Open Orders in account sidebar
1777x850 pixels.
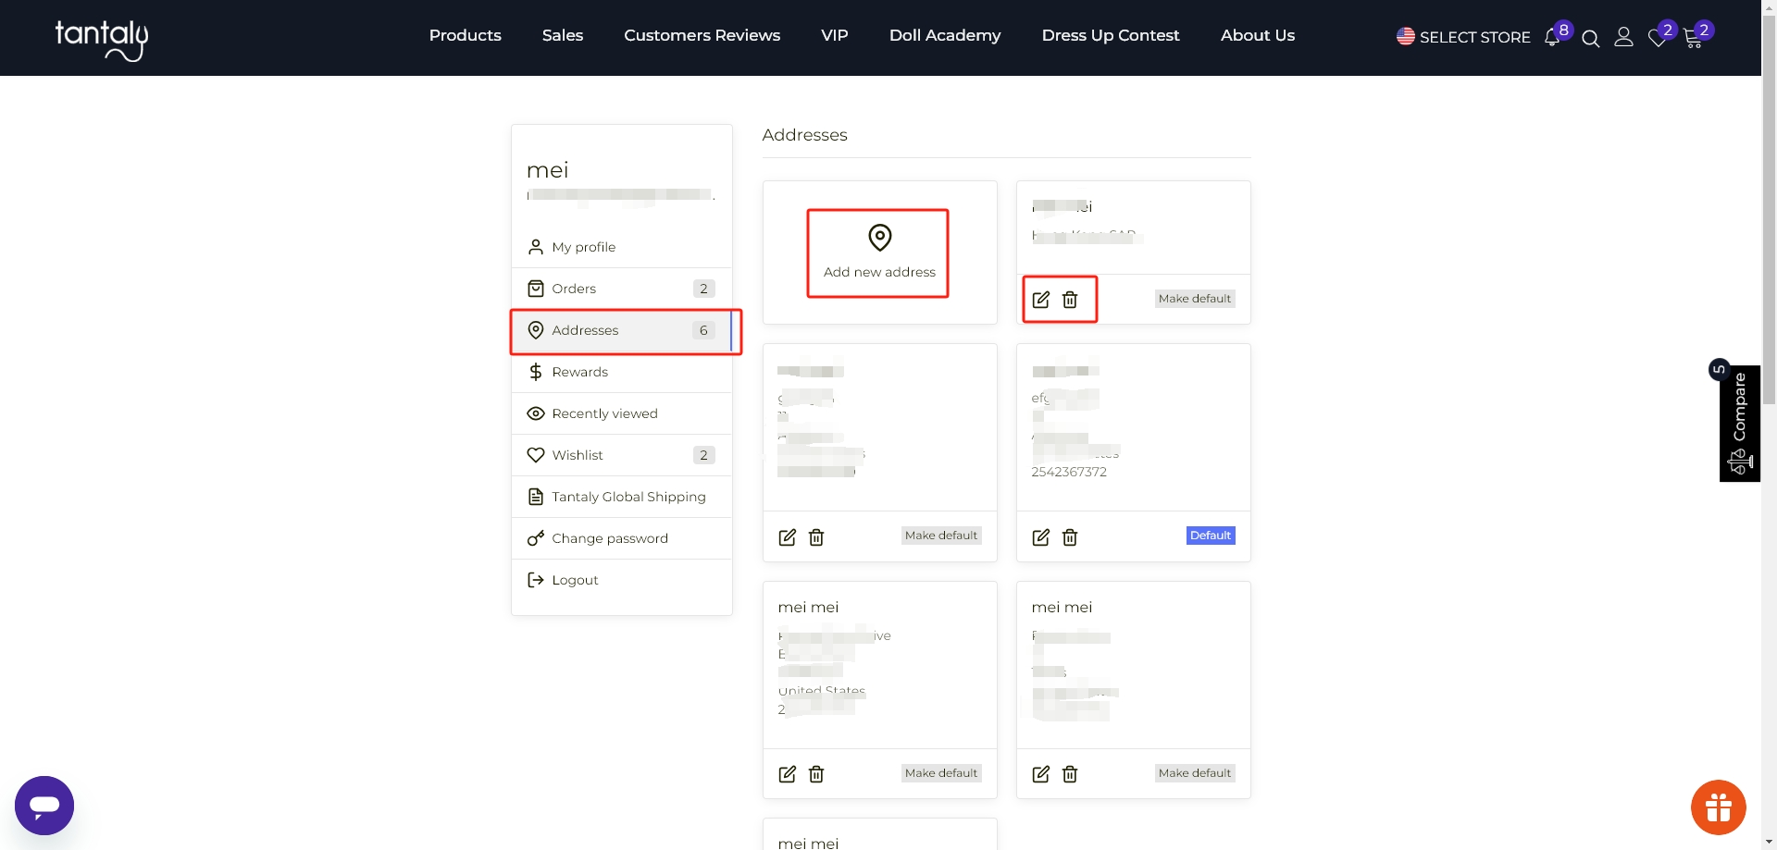pyautogui.click(x=622, y=289)
